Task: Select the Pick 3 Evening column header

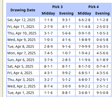Action: [66, 13]
